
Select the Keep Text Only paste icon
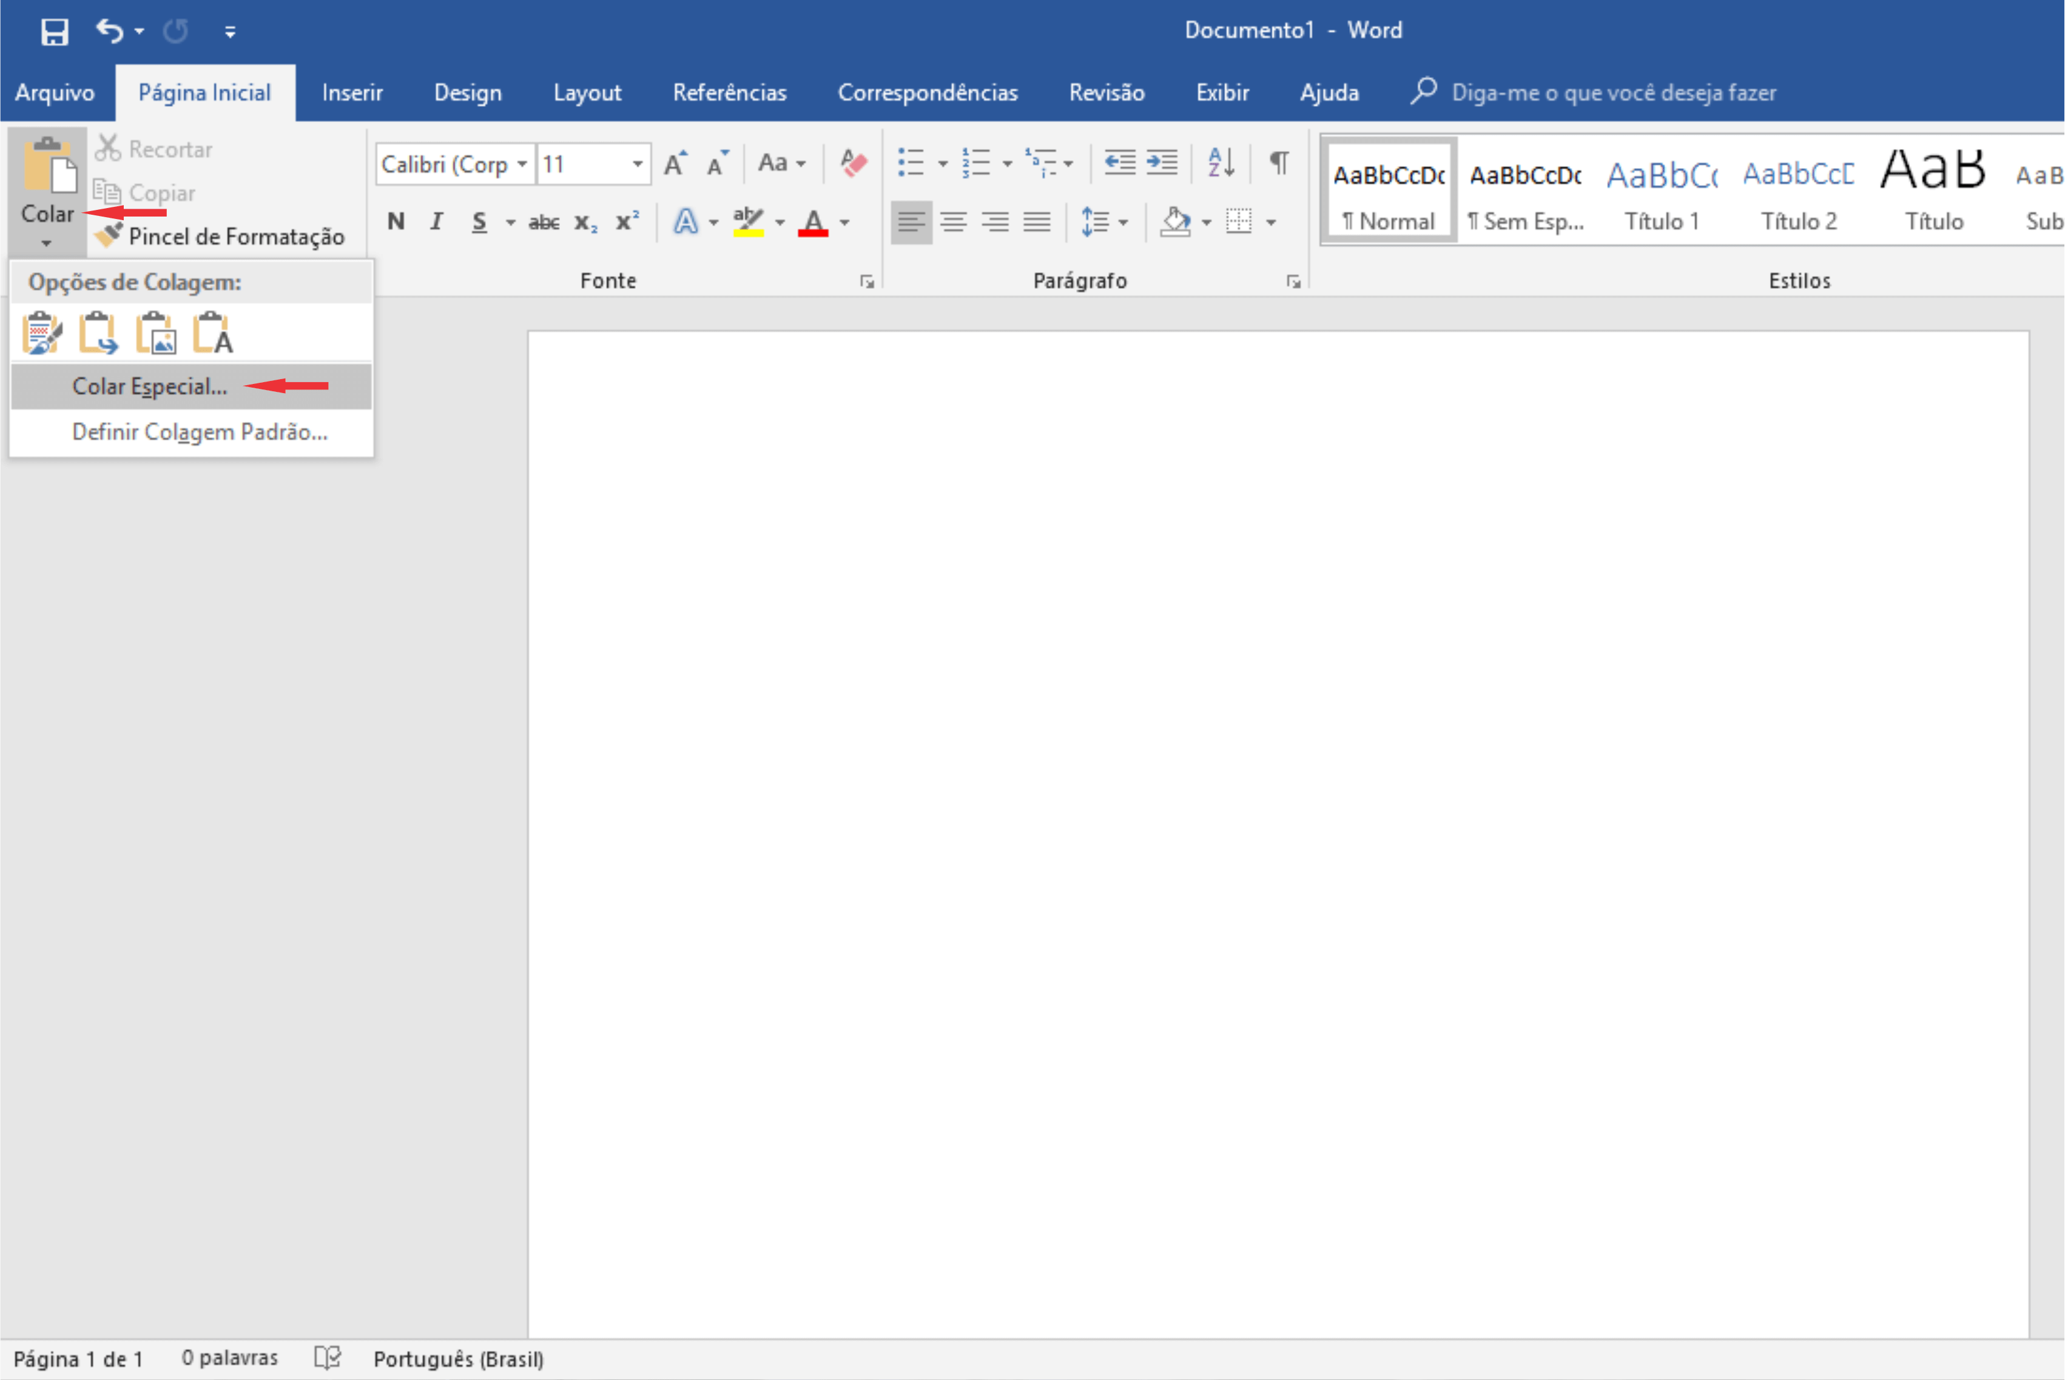[x=213, y=334]
